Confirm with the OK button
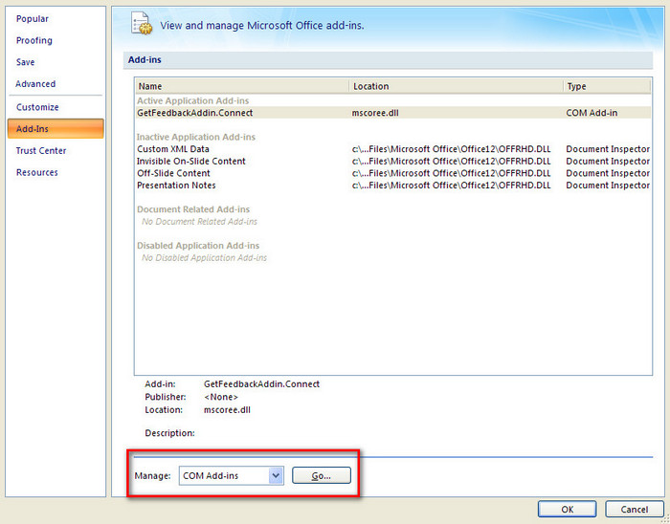The width and height of the screenshot is (670, 524). pyautogui.click(x=567, y=509)
